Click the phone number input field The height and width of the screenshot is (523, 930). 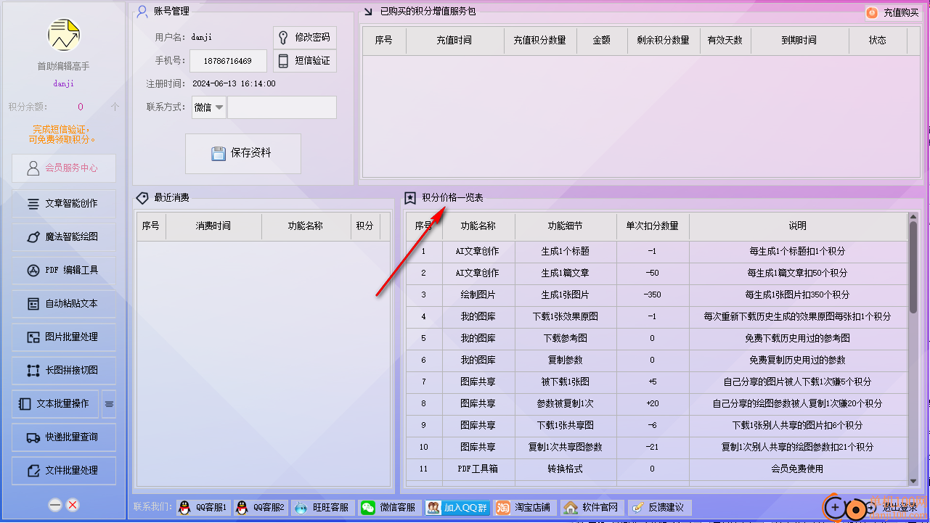[x=229, y=62]
